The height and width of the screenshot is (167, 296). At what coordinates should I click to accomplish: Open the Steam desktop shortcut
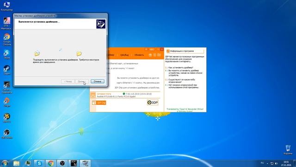[x=7, y=70]
